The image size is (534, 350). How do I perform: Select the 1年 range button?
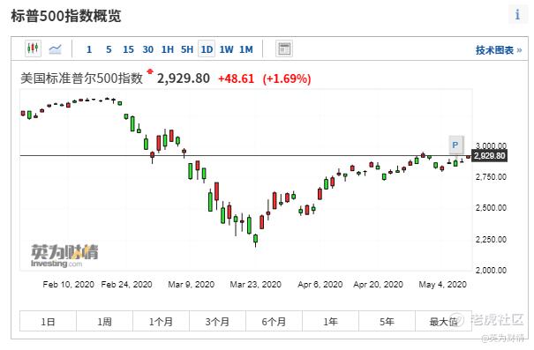point(331,321)
